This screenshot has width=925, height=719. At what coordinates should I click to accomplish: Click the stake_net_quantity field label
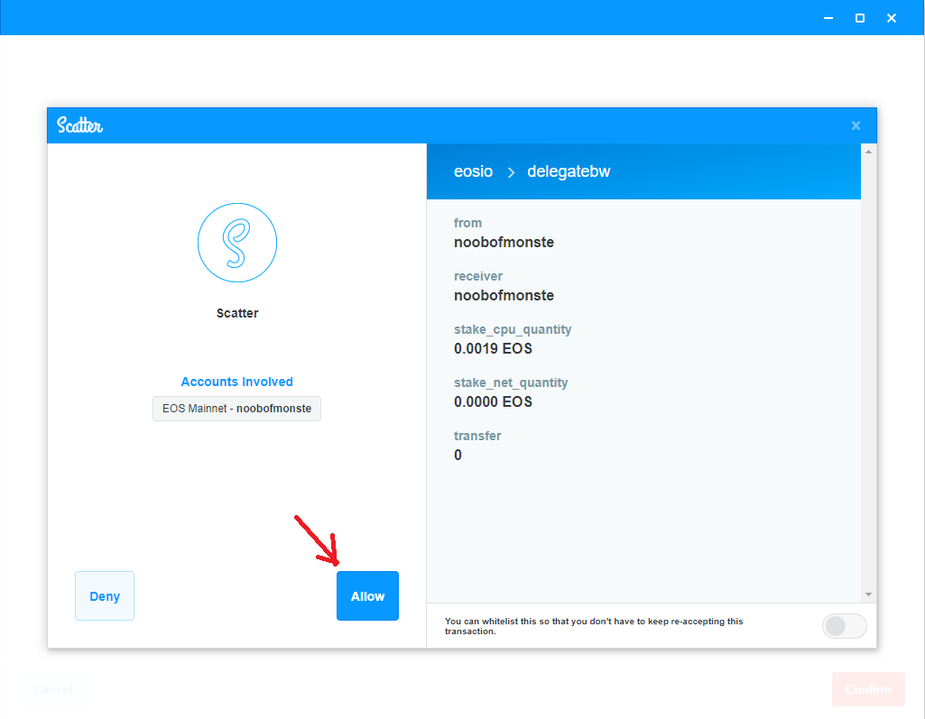(511, 383)
